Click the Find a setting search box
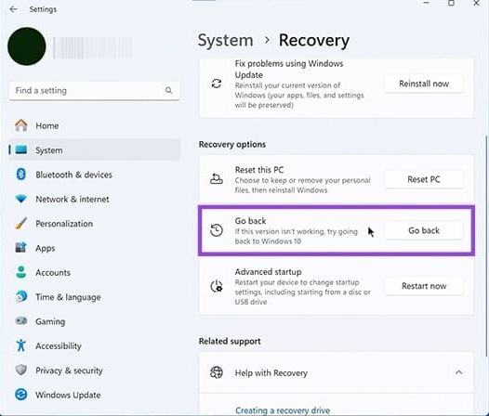The height and width of the screenshot is (416, 489). click(95, 91)
